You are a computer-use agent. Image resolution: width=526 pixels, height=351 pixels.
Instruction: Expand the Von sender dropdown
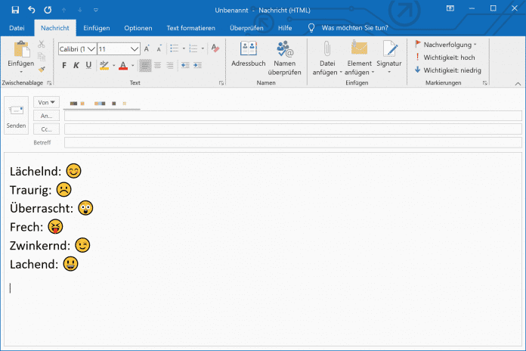tap(46, 101)
